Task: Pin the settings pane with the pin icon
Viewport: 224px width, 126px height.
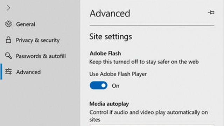Action: coord(211,13)
